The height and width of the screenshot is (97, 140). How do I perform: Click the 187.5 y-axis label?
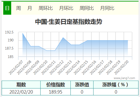coord(9,48)
